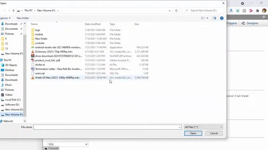Select the youtube folder
Image resolution: width=268 pixels, height=150 pixels.
(x=40, y=43)
